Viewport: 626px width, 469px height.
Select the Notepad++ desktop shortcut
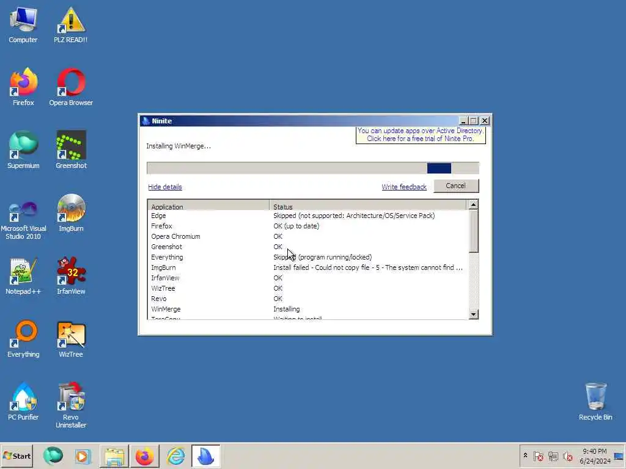click(23, 277)
